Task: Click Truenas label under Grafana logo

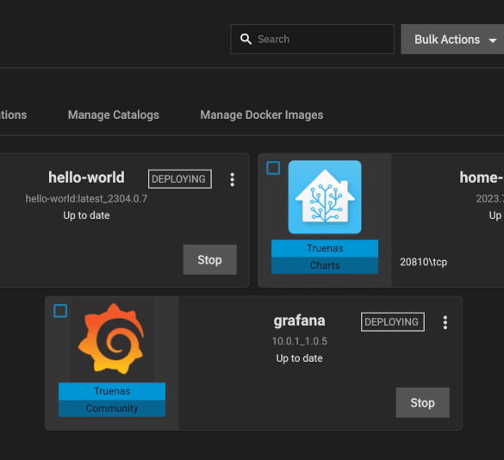Action: 112,391
